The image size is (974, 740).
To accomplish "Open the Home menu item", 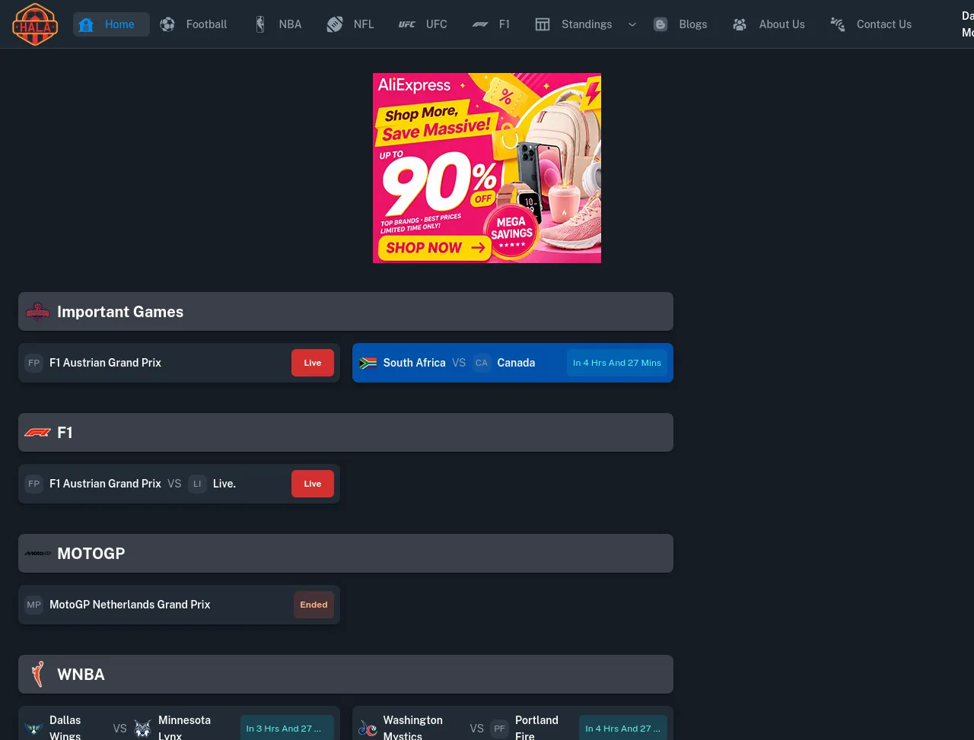I will click(111, 24).
